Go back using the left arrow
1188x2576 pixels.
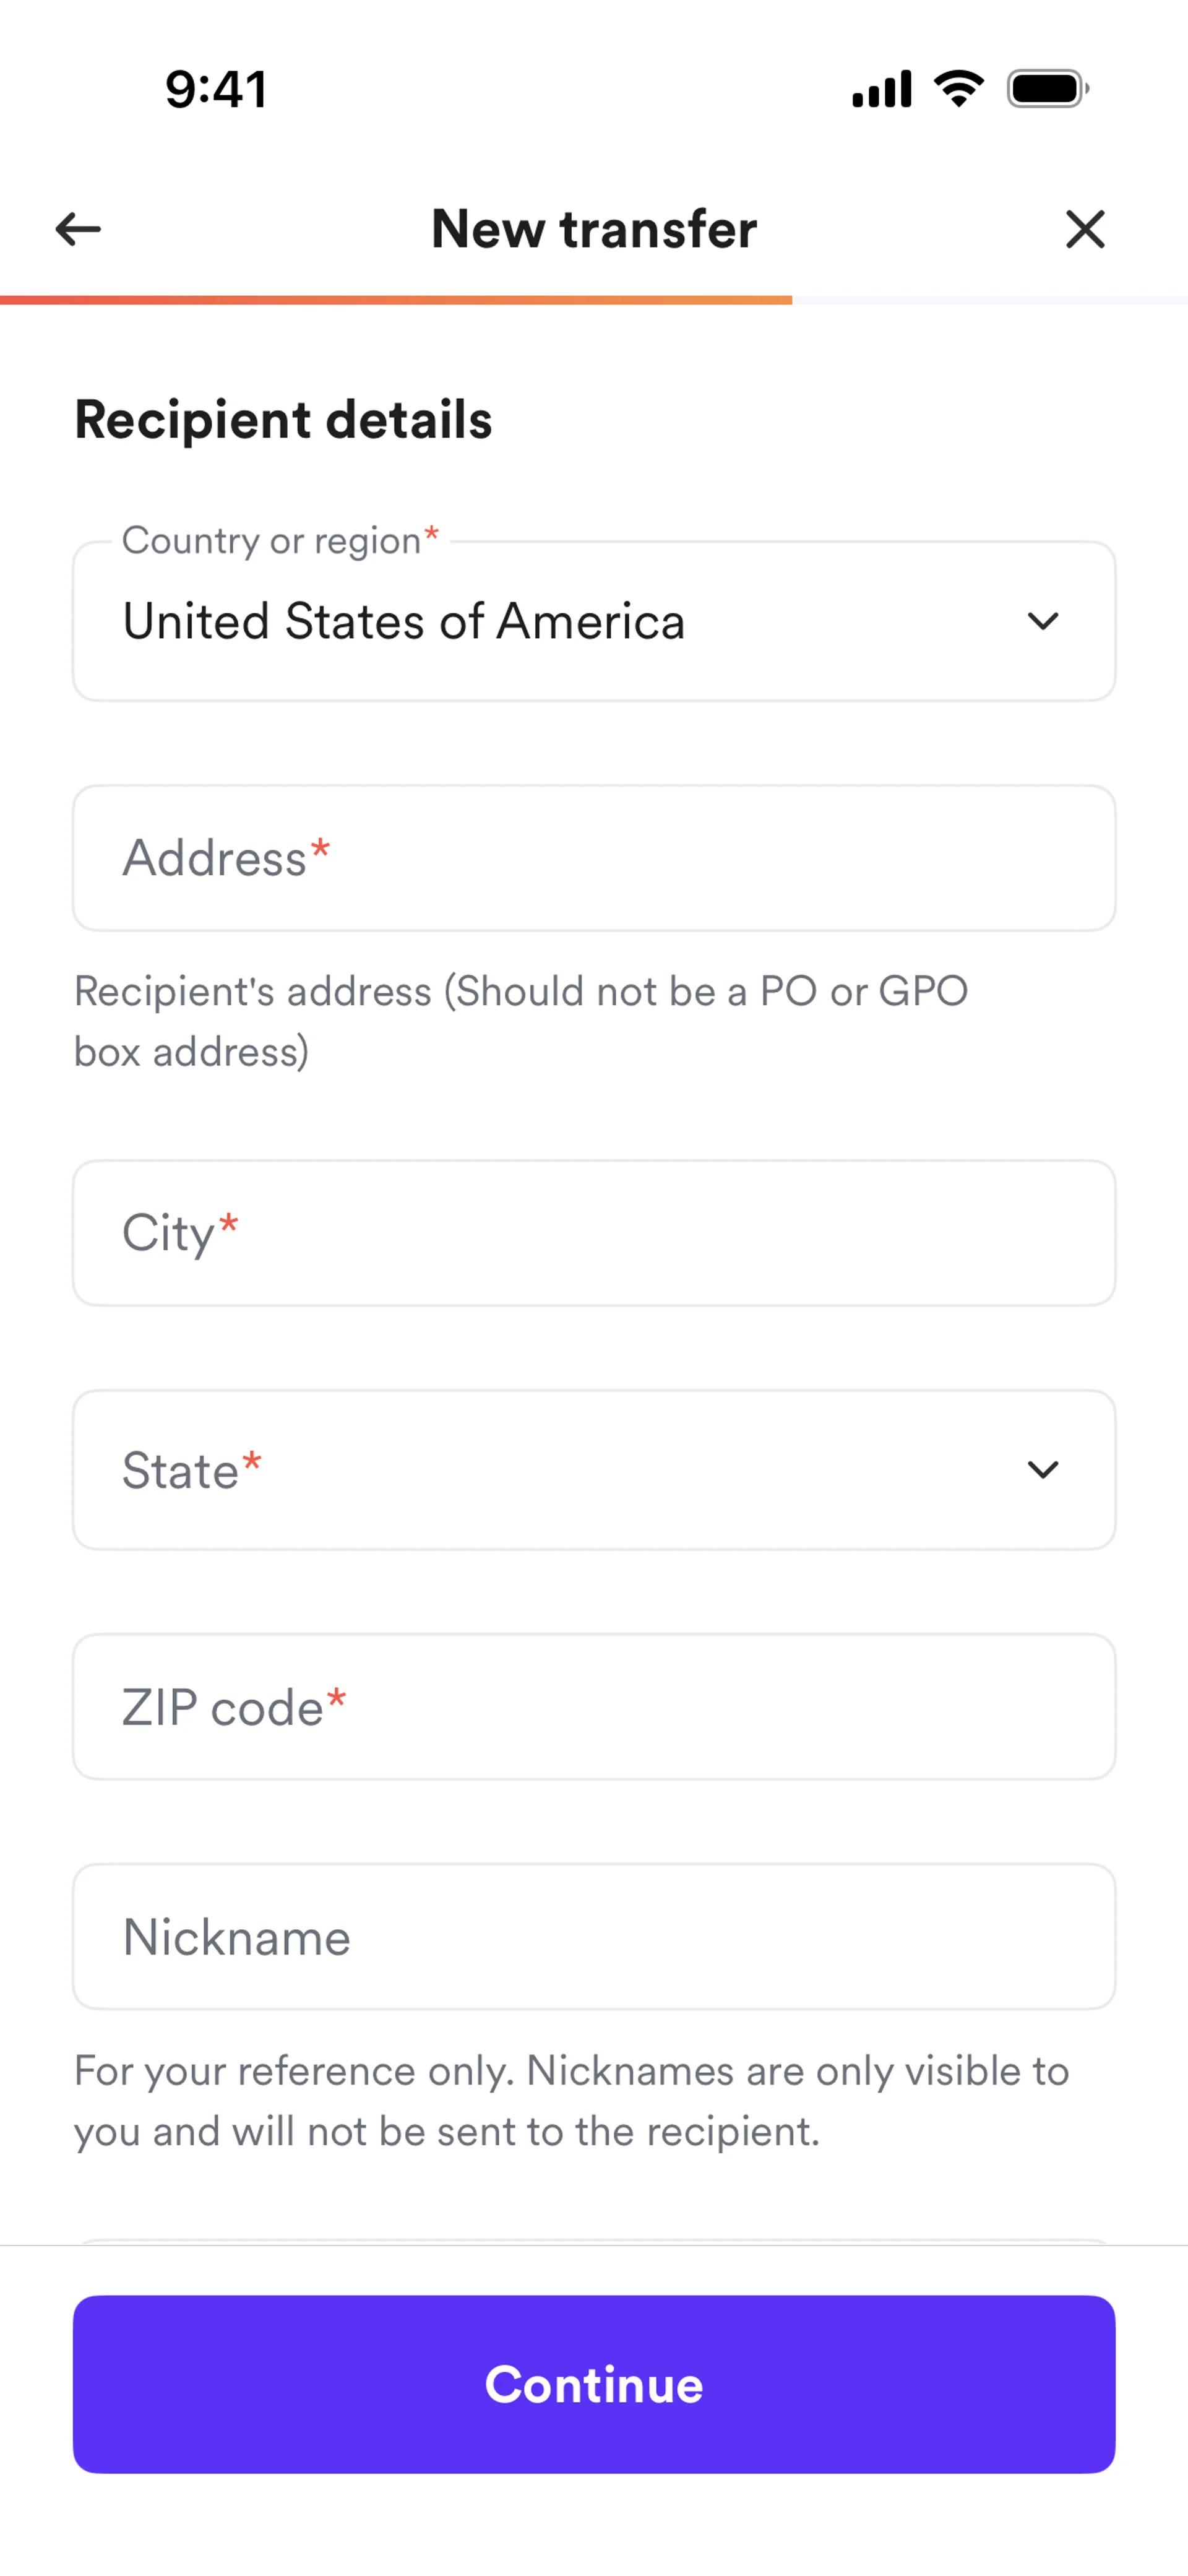click(78, 229)
